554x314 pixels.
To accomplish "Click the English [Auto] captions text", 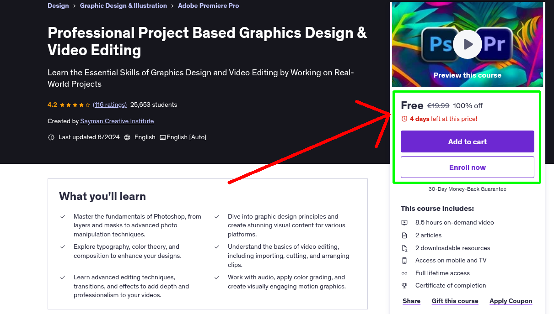I will [187, 137].
